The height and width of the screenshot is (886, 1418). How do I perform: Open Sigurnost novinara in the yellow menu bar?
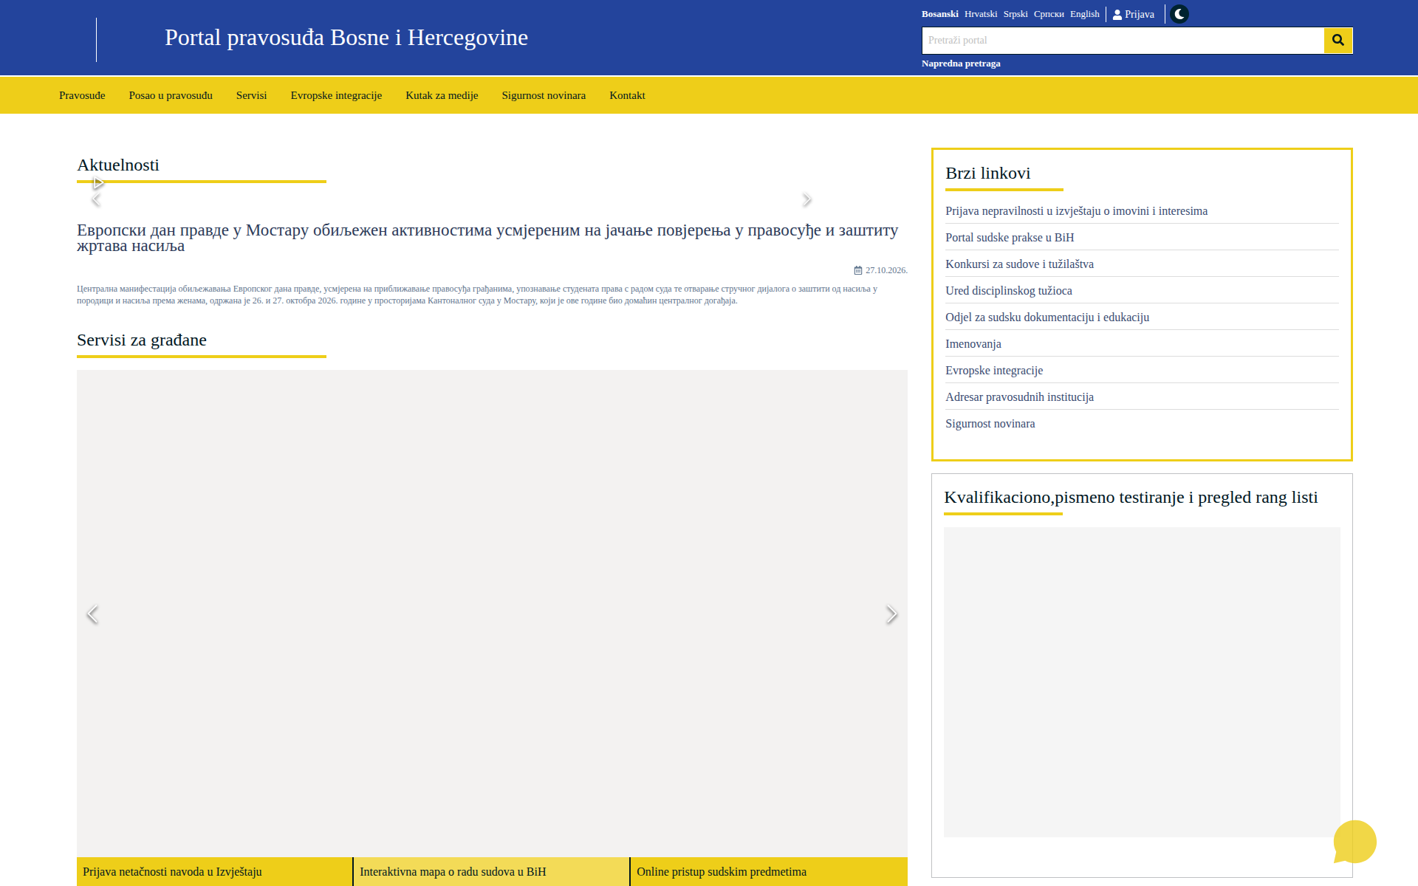tap(544, 95)
